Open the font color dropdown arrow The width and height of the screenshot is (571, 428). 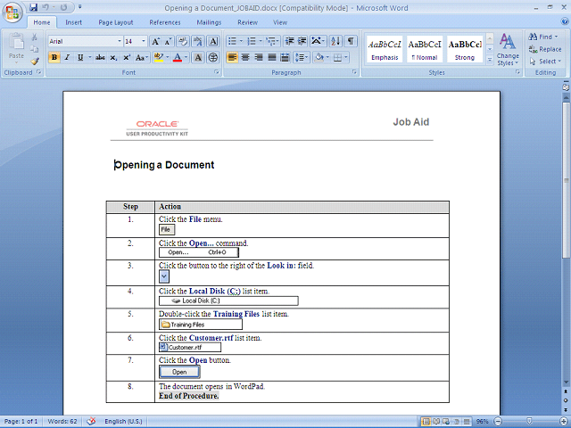point(186,57)
